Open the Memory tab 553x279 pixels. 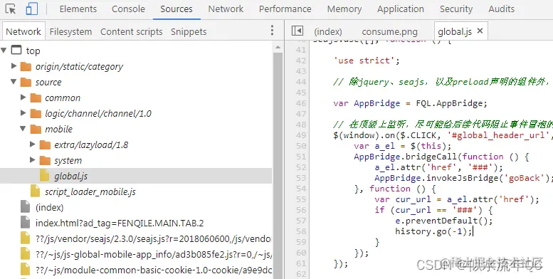pos(344,9)
